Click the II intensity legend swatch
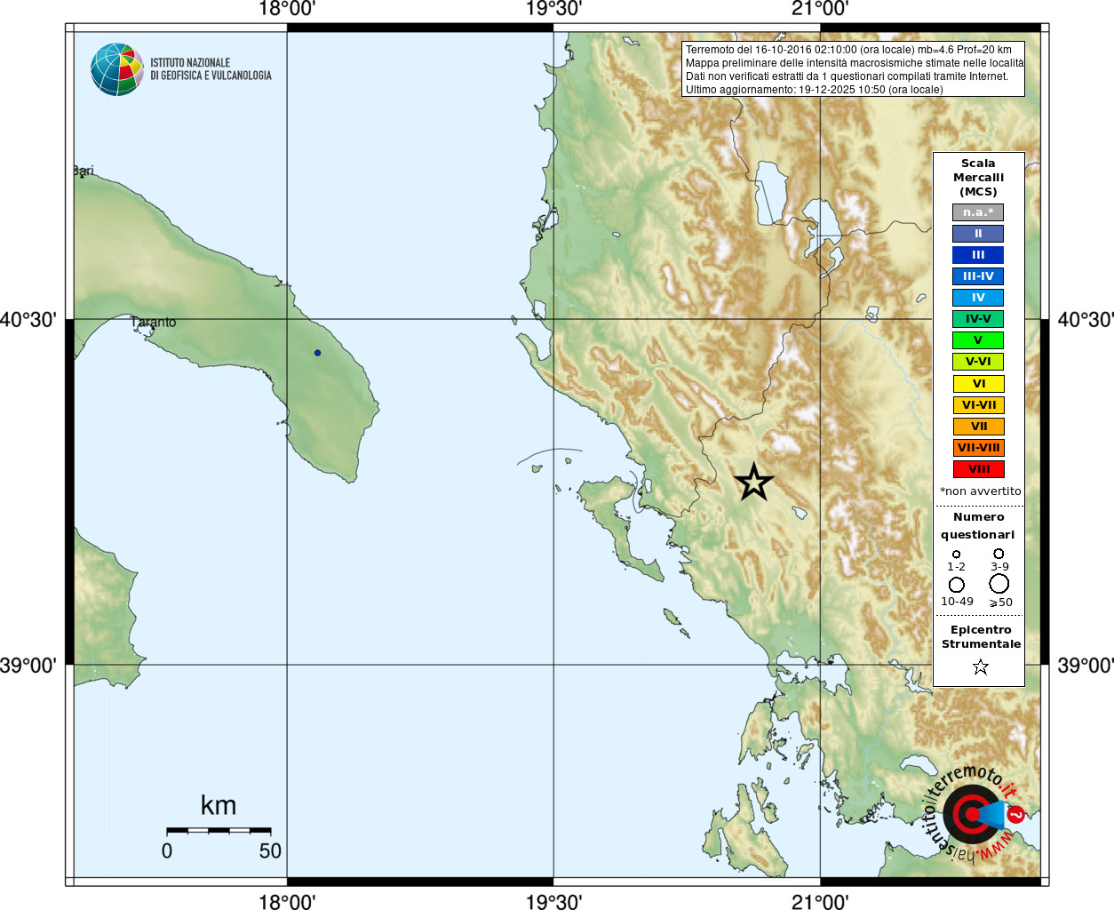Screen dimensions: 1114x910 pyautogui.click(x=978, y=234)
